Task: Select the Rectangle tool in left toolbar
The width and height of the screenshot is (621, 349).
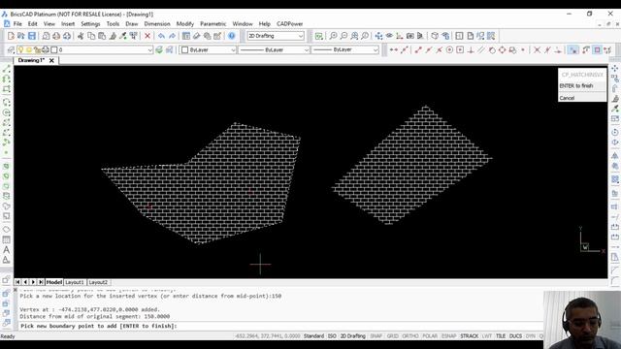Action: (7, 89)
